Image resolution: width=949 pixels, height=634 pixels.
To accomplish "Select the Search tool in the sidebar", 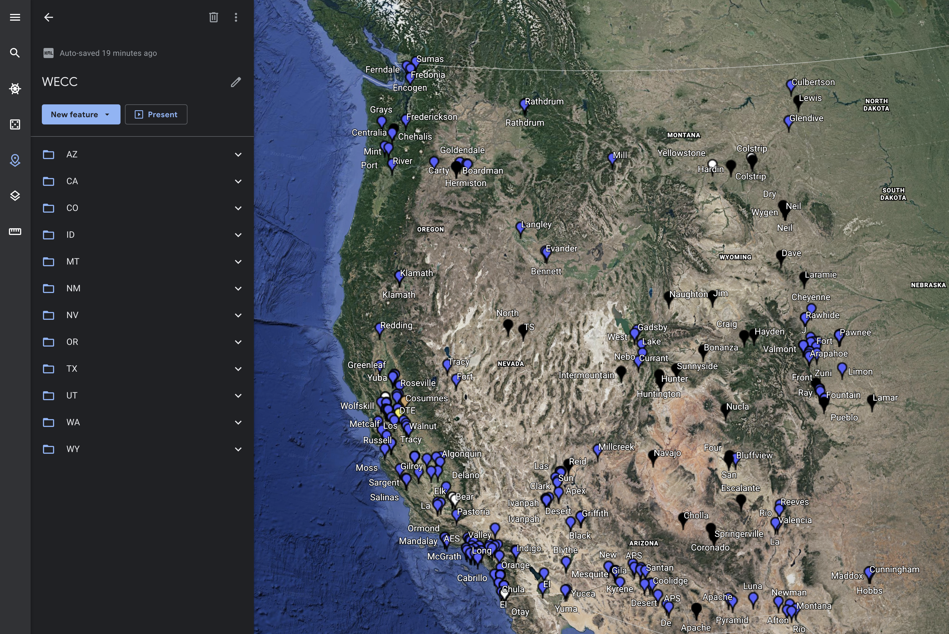I will pos(15,53).
